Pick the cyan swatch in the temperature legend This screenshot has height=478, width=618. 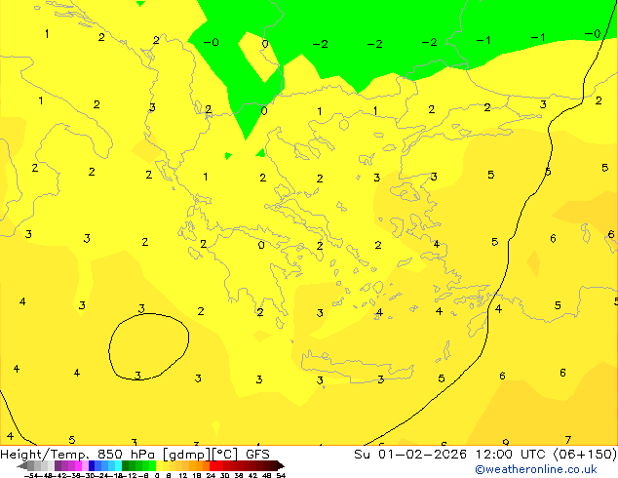(x=118, y=465)
